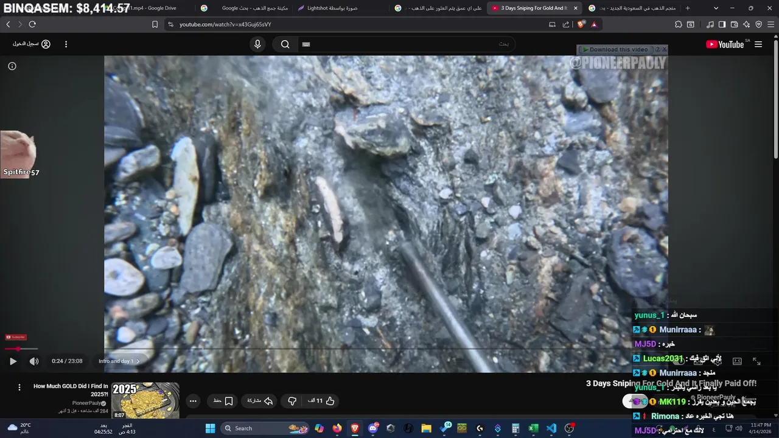Open the video info circle icon
The image size is (779, 438).
coord(12,66)
